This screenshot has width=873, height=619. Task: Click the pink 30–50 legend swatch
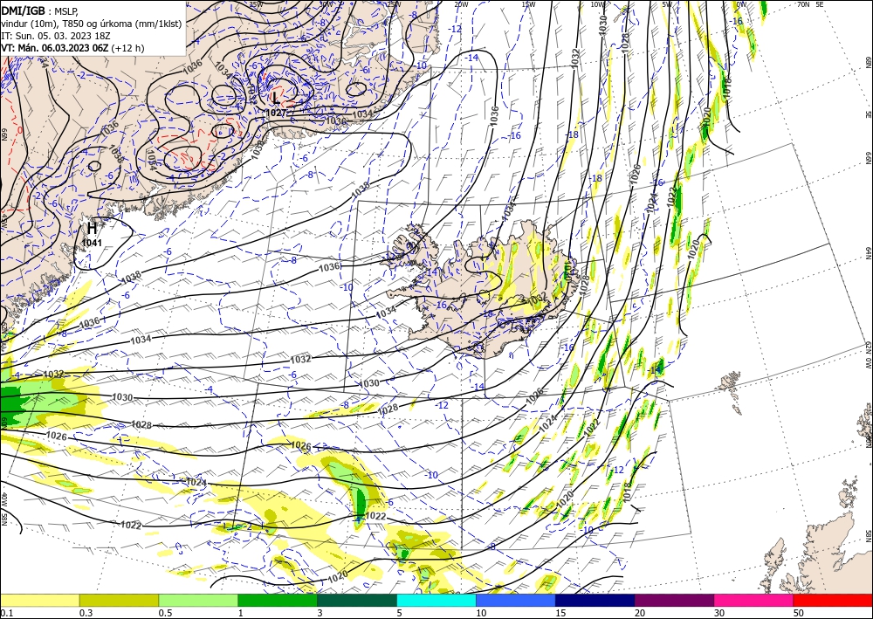754,600
